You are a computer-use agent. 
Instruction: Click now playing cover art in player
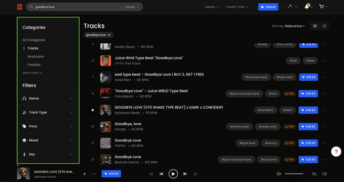[x=23, y=174]
